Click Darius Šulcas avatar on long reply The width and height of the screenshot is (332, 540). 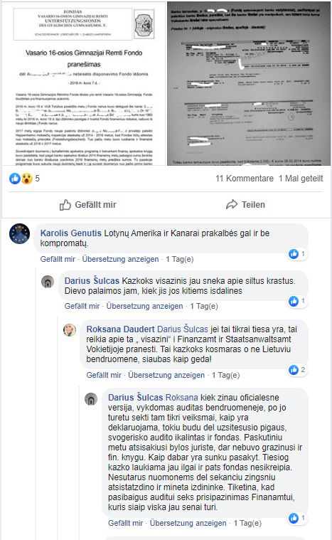91,399
